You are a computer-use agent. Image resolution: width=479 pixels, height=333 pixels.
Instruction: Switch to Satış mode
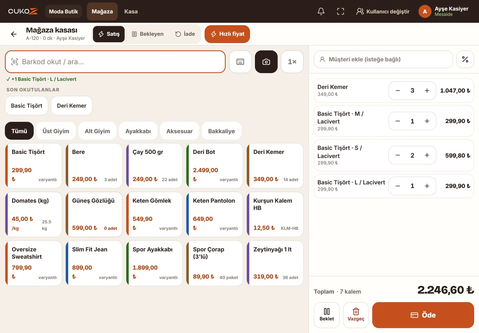[109, 34]
